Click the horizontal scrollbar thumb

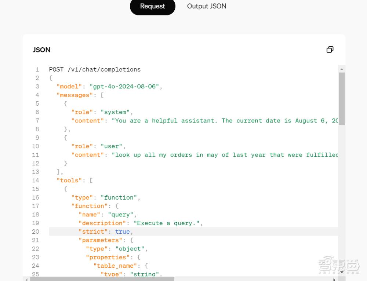click(x=102, y=279)
